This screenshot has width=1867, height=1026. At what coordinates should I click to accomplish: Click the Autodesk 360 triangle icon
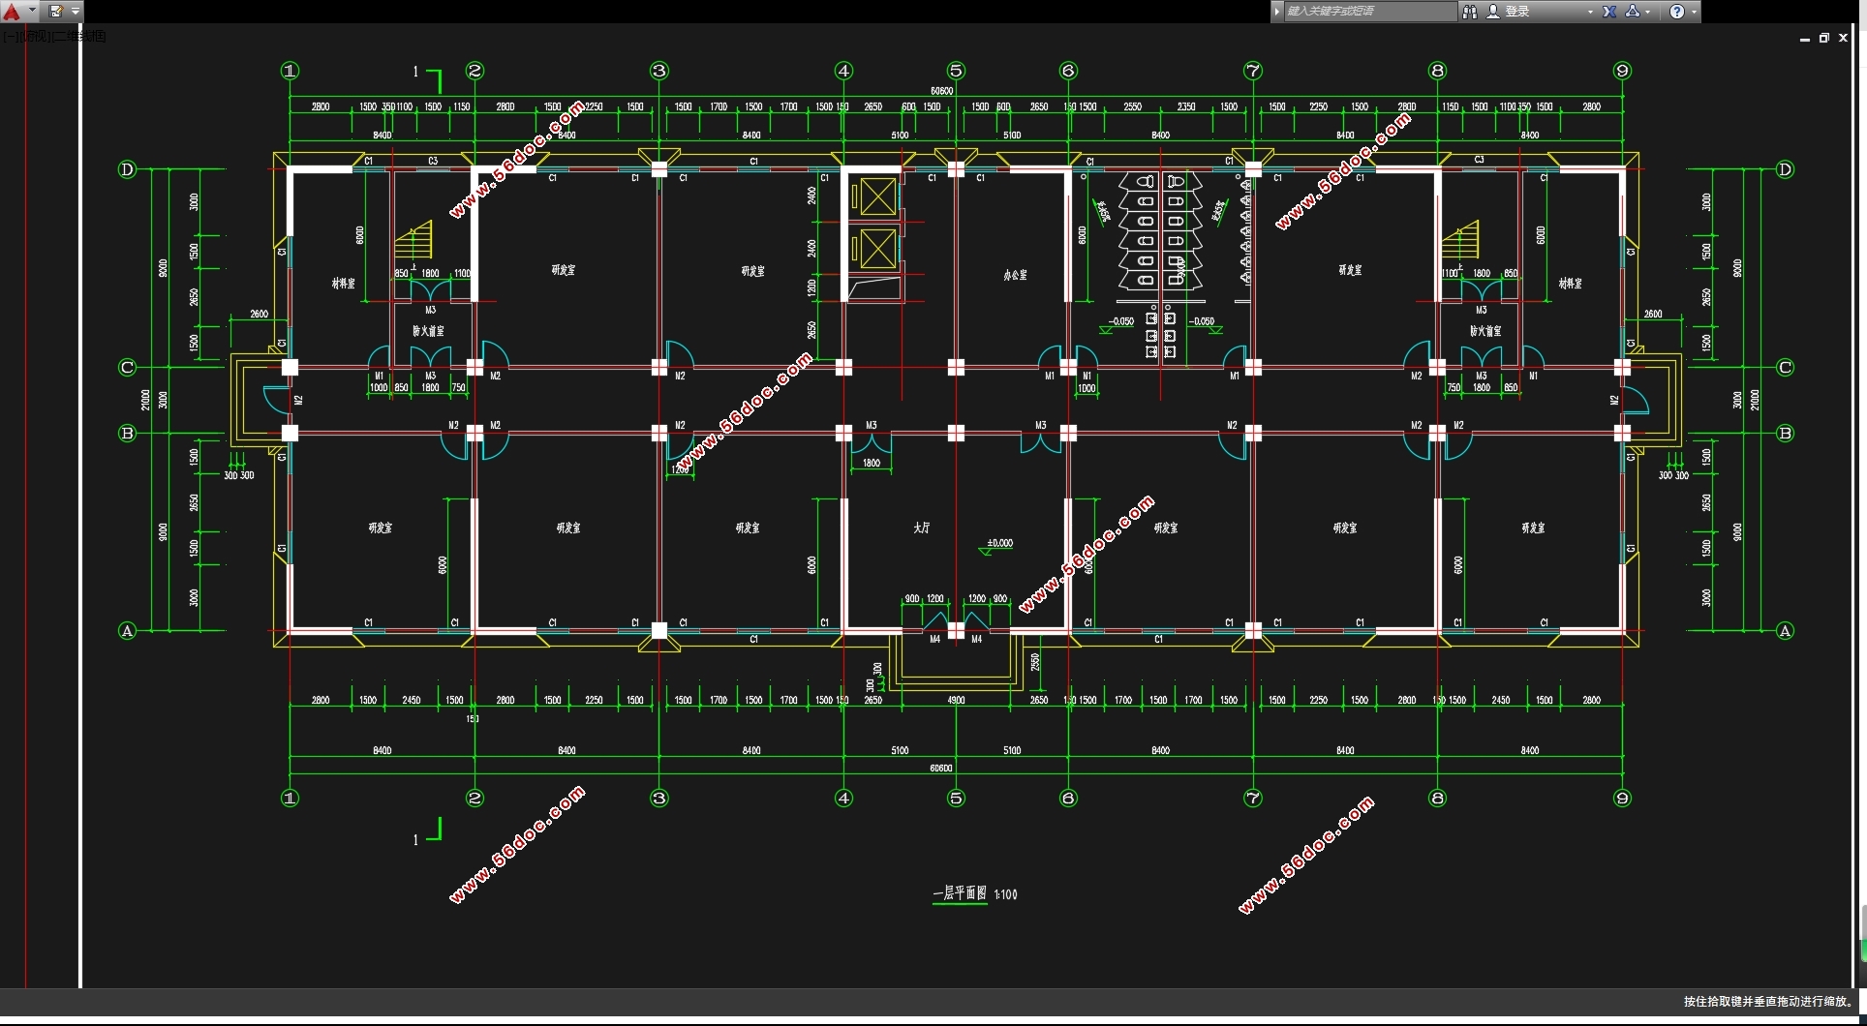point(1633,12)
